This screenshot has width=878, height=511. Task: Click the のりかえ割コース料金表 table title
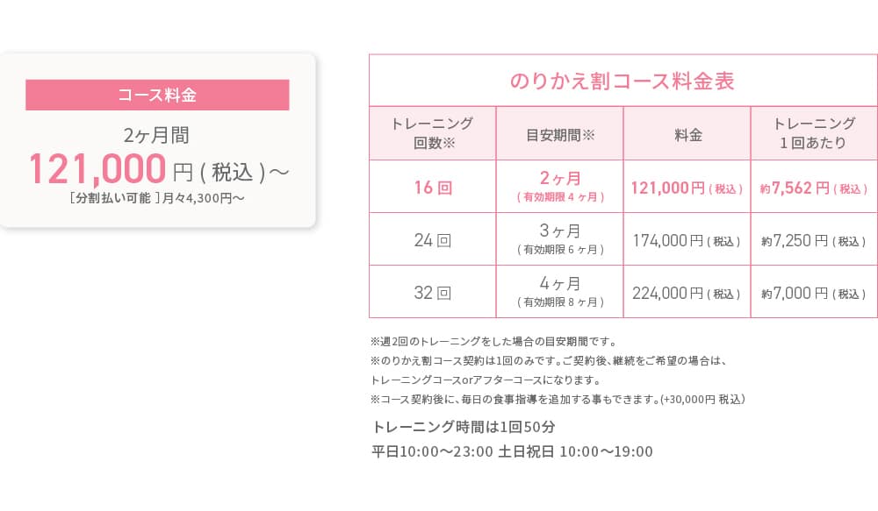coord(623,81)
